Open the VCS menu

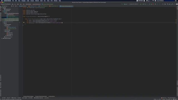[51, 1]
